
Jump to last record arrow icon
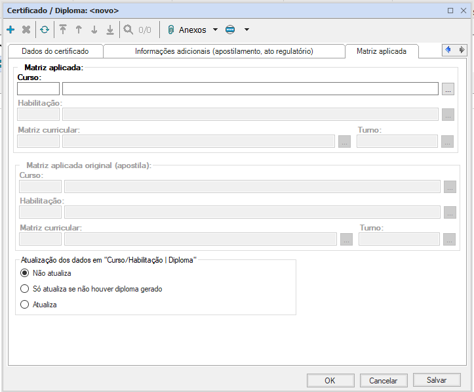click(110, 30)
